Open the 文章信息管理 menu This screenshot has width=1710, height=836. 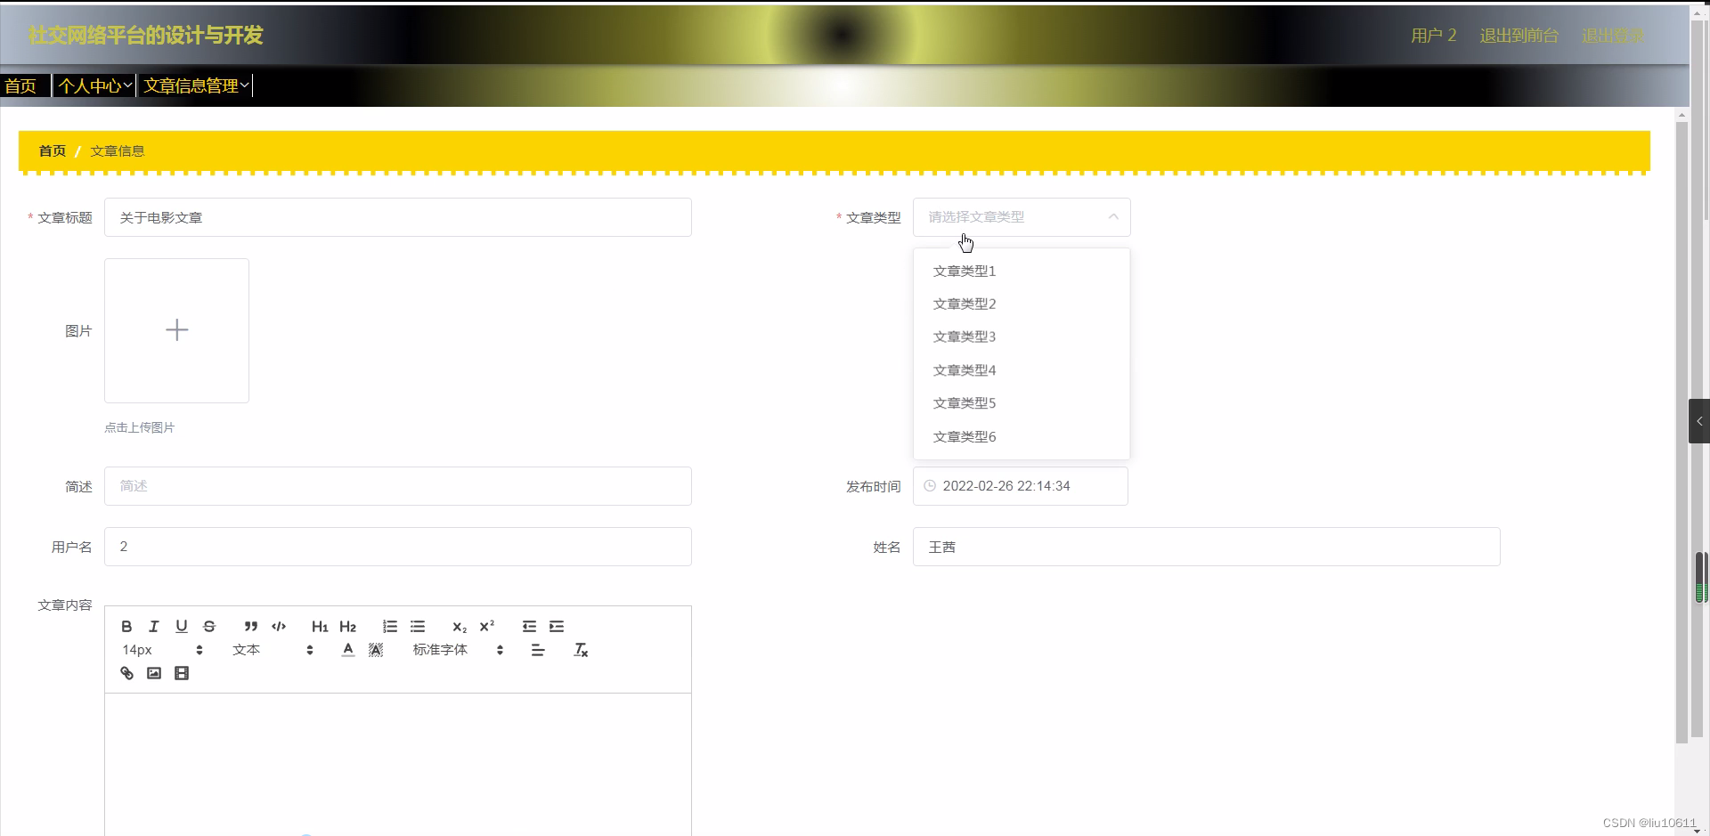tap(194, 85)
